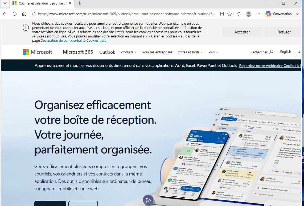Expand the Produits menu
Image resolution: width=304 pixels, height=206 pixels.
[x=129, y=52]
